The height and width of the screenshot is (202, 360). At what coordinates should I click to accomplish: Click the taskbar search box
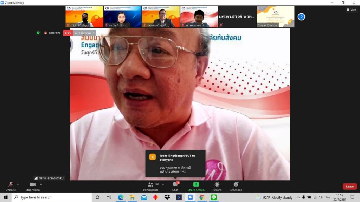pos(51,197)
